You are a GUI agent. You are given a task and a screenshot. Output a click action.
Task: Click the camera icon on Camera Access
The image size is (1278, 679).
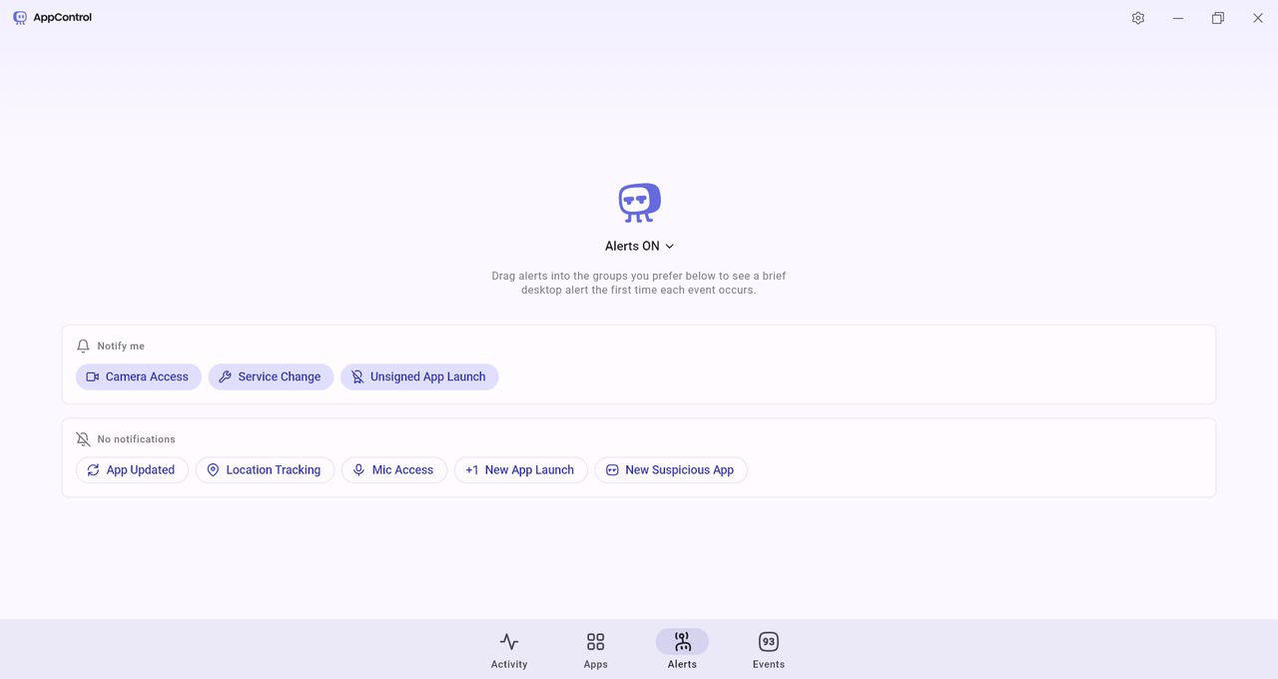(x=93, y=376)
